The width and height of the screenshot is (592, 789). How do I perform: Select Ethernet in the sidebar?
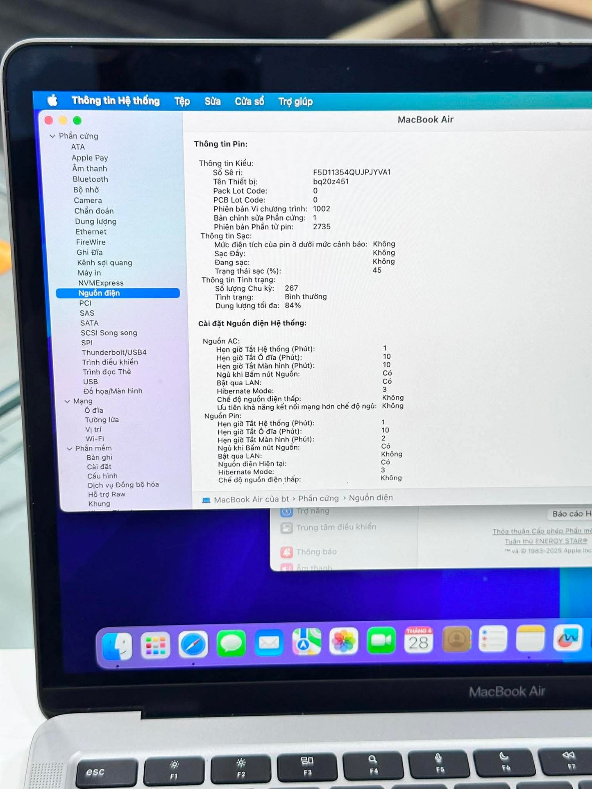pos(91,232)
